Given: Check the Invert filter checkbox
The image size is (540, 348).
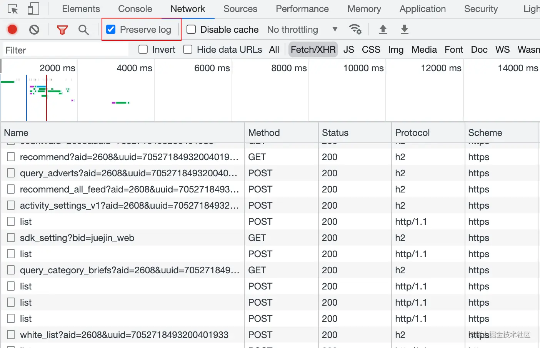Looking at the screenshot, I should coord(143,49).
